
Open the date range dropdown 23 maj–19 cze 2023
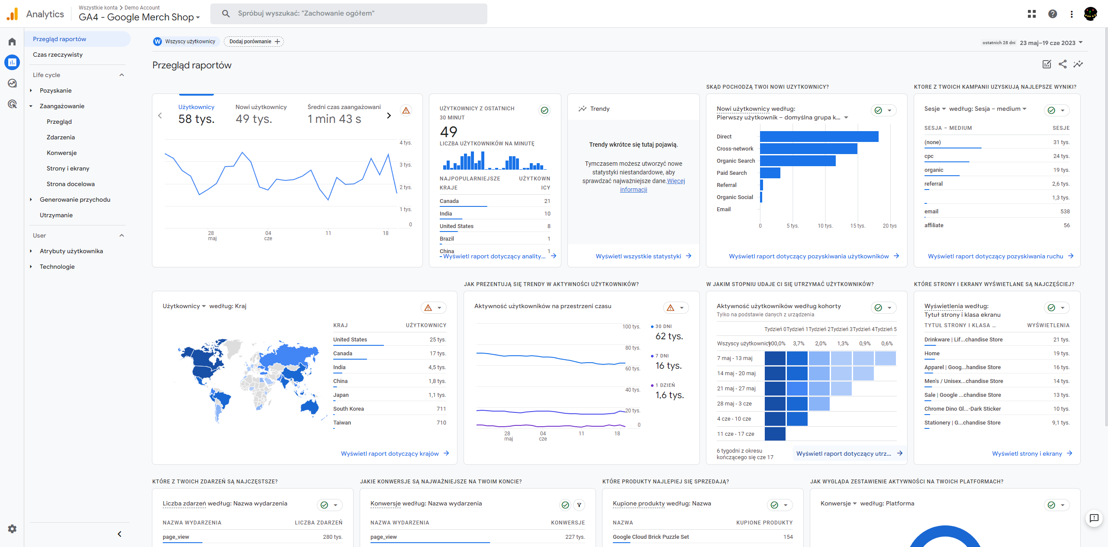pyautogui.click(x=1051, y=43)
